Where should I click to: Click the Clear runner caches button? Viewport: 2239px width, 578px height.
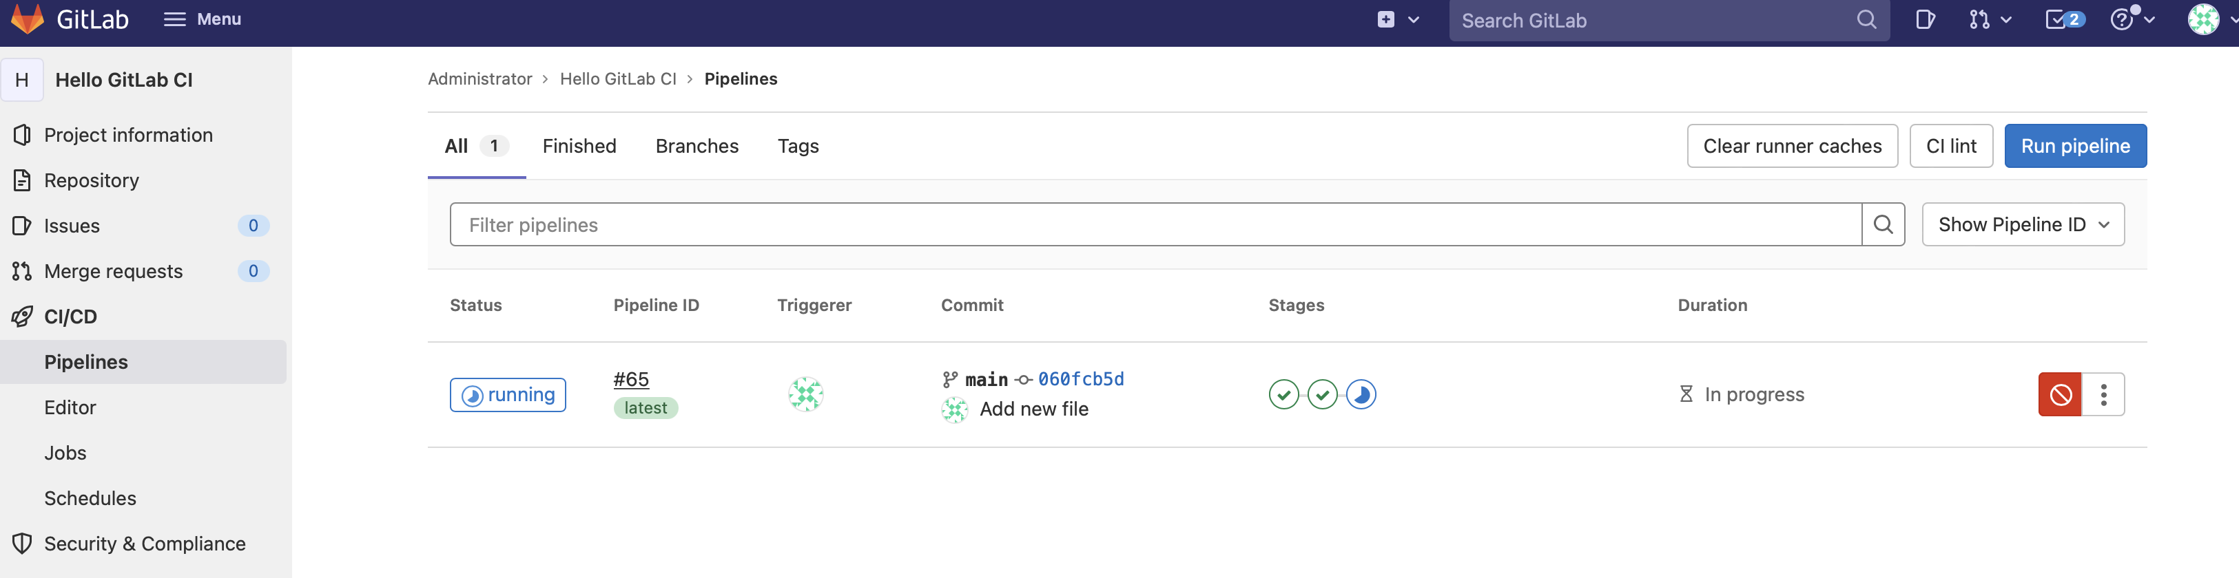[x=1791, y=146]
